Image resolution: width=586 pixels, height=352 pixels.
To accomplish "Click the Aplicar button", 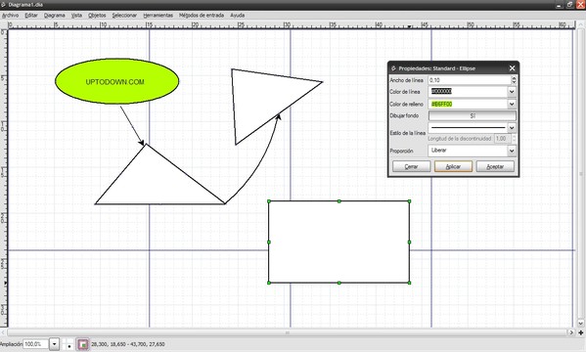I will click(453, 166).
